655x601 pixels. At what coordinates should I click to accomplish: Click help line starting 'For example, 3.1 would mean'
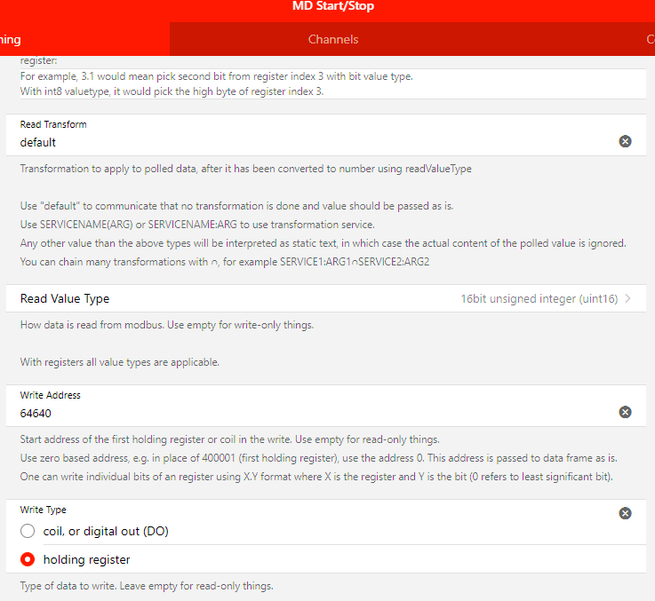[216, 76]
